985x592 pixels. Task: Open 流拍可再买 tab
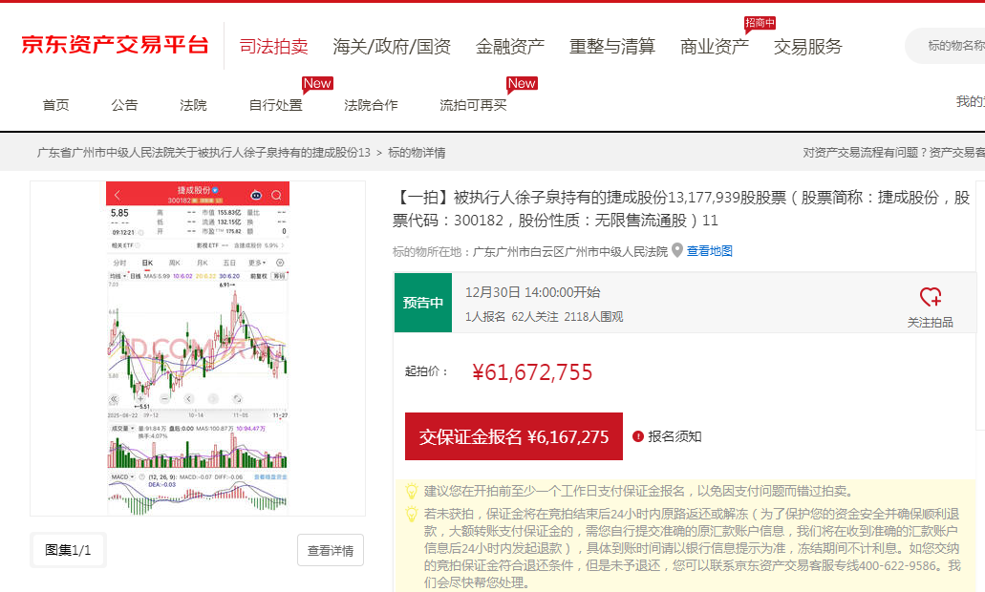[473, 105]
